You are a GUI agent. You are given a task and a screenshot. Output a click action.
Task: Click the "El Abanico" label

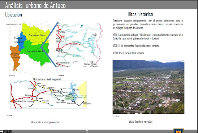pyautogui.click(x=64, y=92)
